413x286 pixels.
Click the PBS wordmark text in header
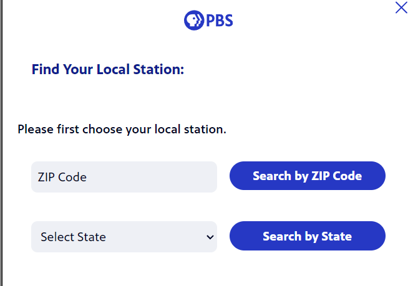(220, 21)
